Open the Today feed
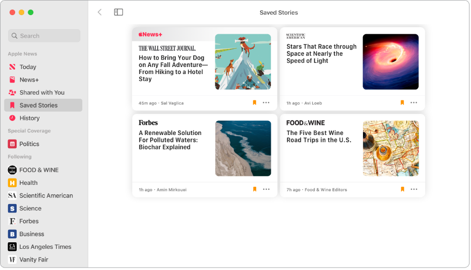 click(x=43, y=67)
